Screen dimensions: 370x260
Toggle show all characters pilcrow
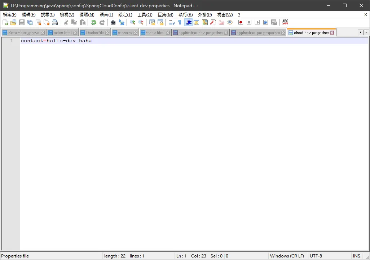[180, 22]
